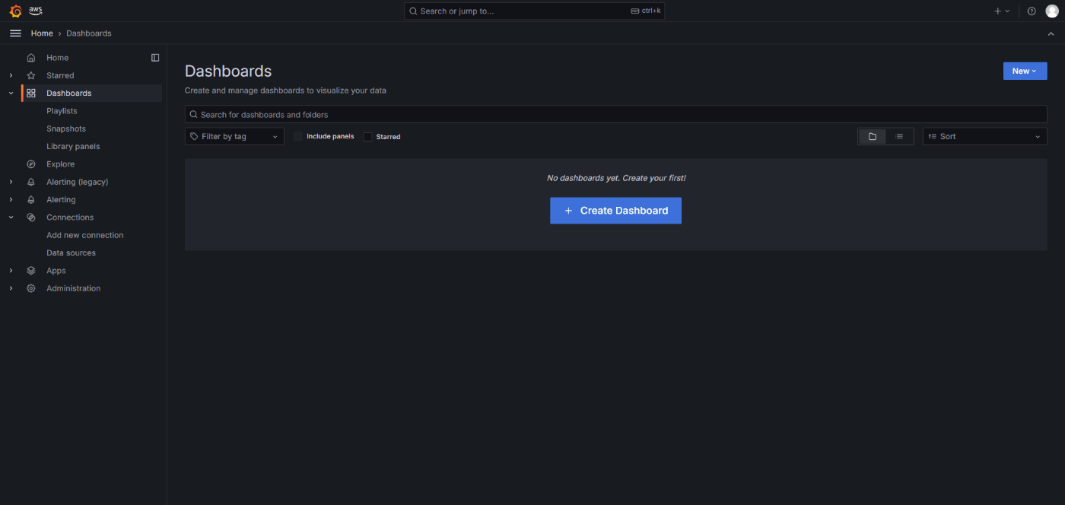Image resolution: width=1065 pixels, height=505 pixels.
Task: Collapse the Dashboards section chevron
Action: [x=11, y=93]
